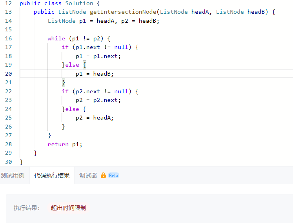The width and height of the screenshot is (293, 223).
Task: Click line number 30 in the gutter
Action: pyautogui.click(x=8, y=162)
